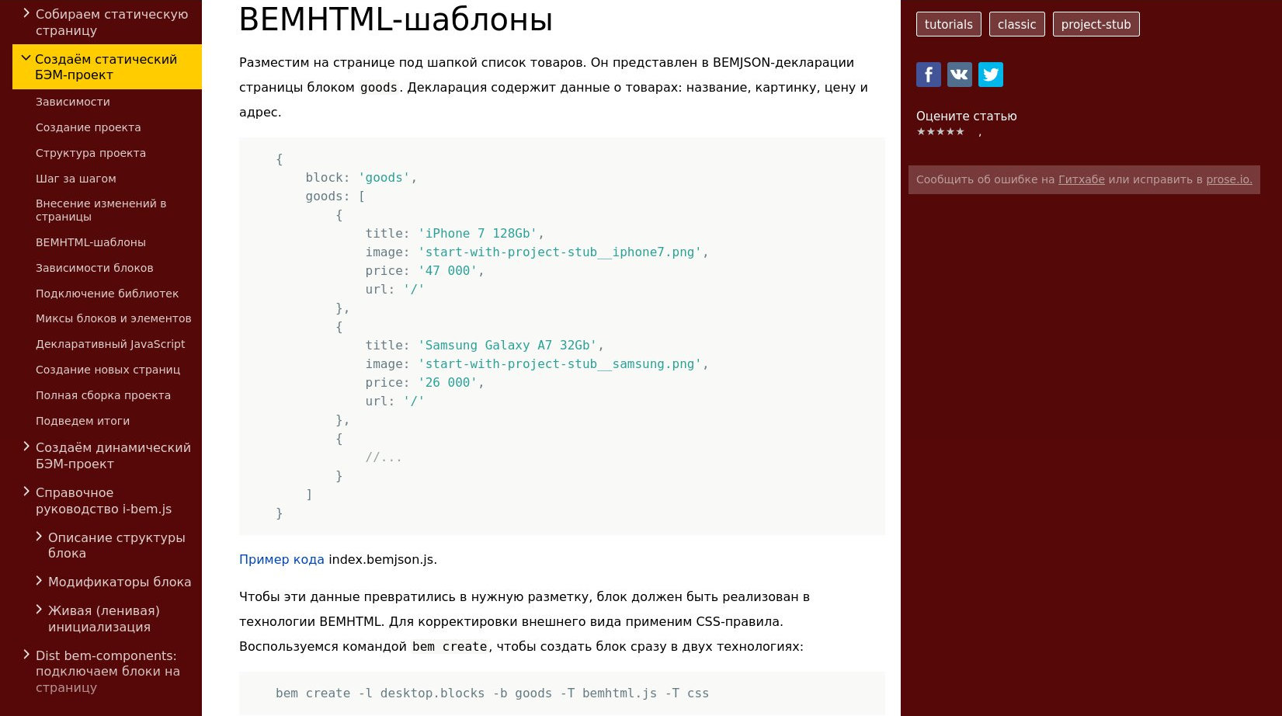This screenshot has width=1282, height=716.
Task: Click the '26 000' price string
Action: 447,382
